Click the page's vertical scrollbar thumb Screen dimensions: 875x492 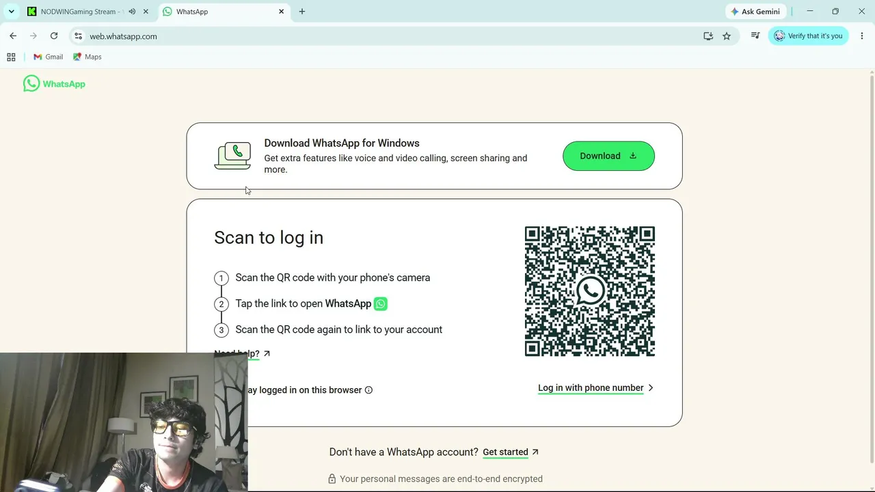(x=871, y=270)
